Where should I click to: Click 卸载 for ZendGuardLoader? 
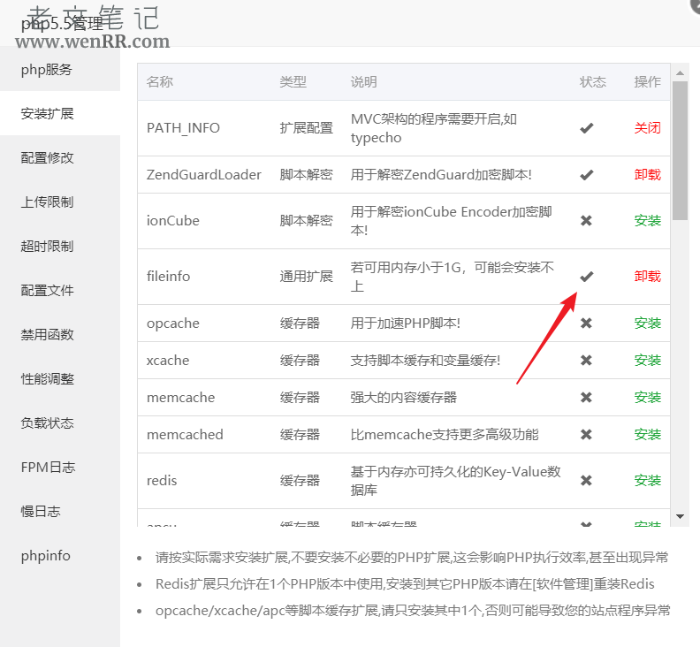click(647, 175)
